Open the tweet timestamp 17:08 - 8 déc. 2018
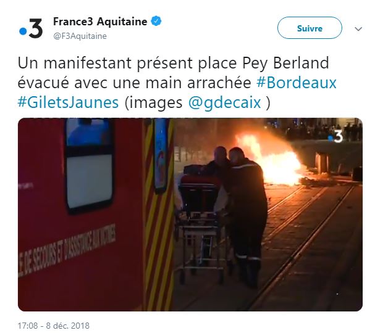Viewport: 375px width, 333px height. (x=54, y=326)
